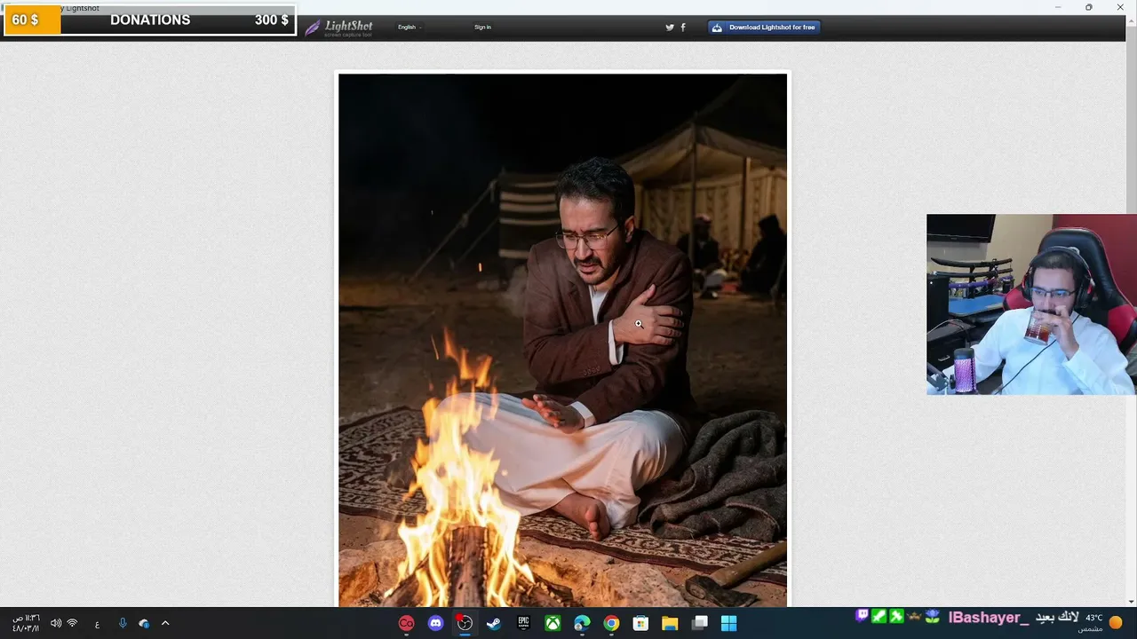Open Task View on the taskbar
1137x639 pixels.
tap(699, 623)
